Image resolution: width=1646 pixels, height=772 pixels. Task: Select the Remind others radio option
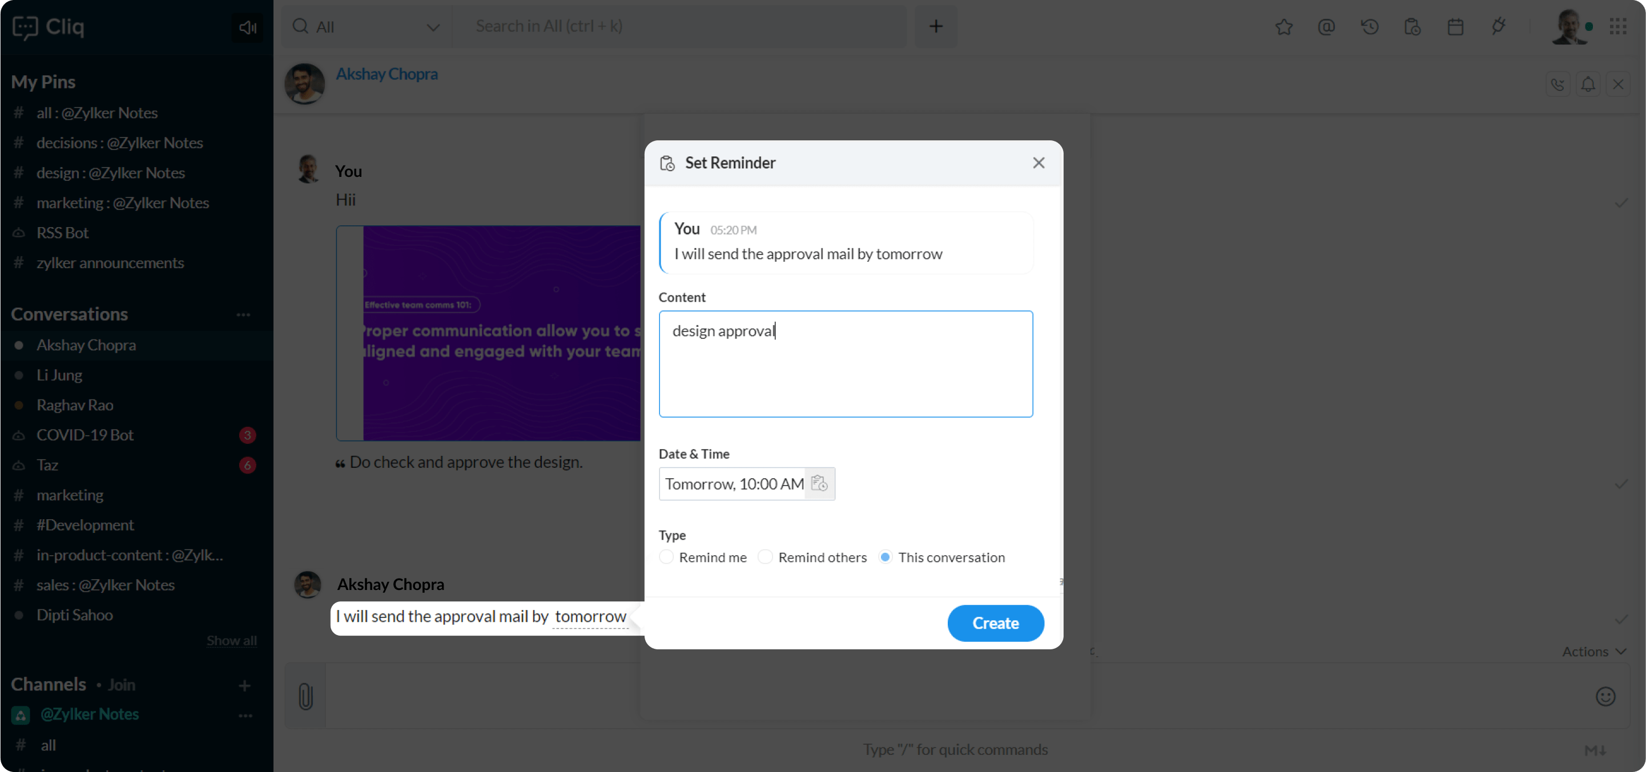(x=765, y=557)
